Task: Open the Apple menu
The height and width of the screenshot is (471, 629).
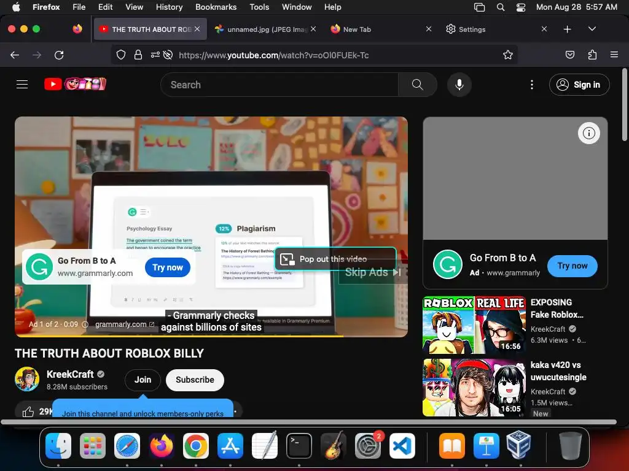Action: tap(15, 7)
